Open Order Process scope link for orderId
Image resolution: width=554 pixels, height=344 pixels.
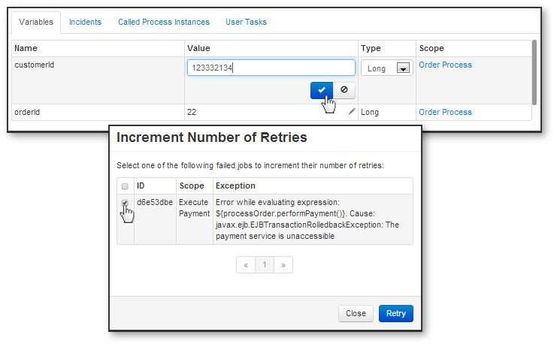[x=445, y=112]
